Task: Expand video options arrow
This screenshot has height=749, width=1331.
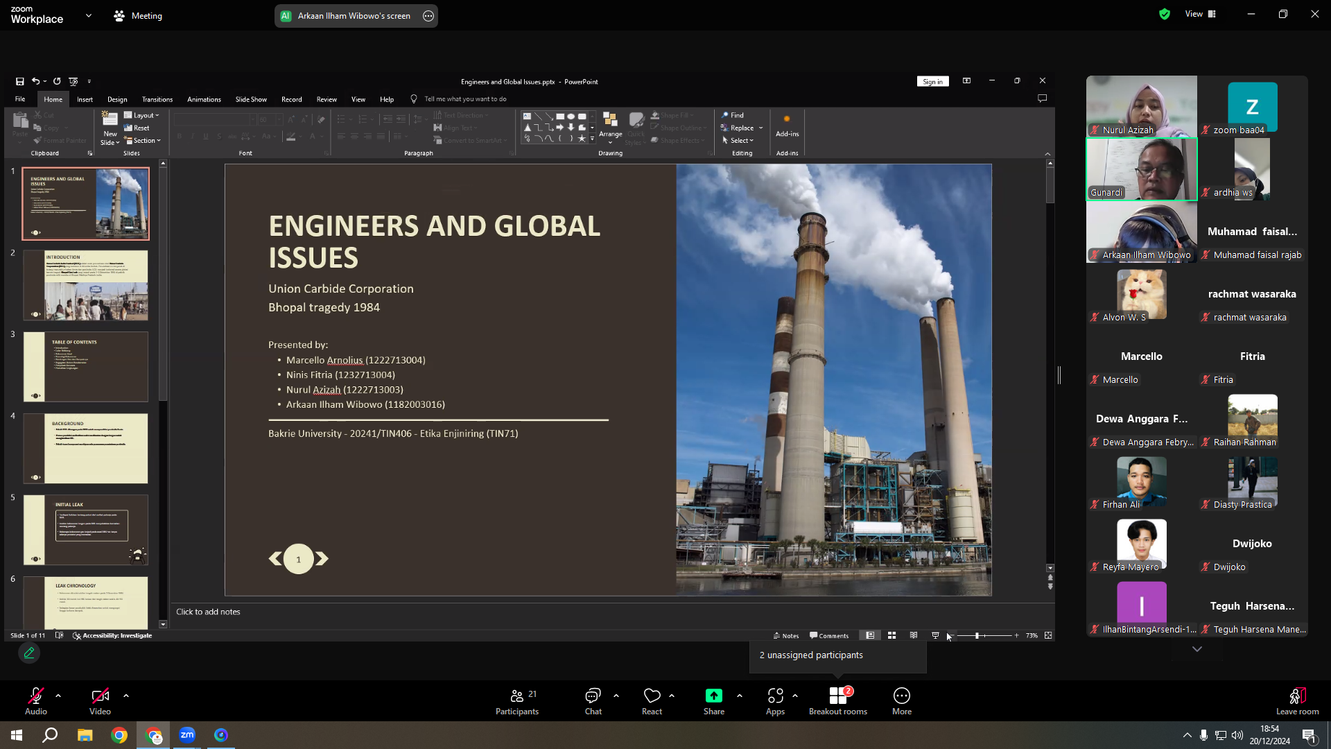Action: coord(126,695)
